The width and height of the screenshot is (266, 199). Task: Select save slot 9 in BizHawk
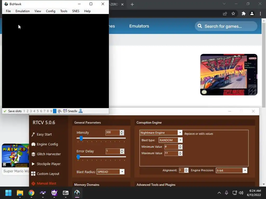coord(51,111)
